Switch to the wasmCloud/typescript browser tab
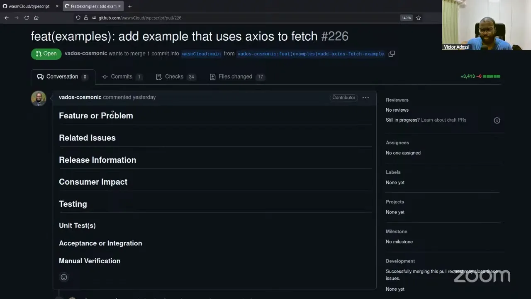Viewport: 531px width, 299px height. (29, 6)
